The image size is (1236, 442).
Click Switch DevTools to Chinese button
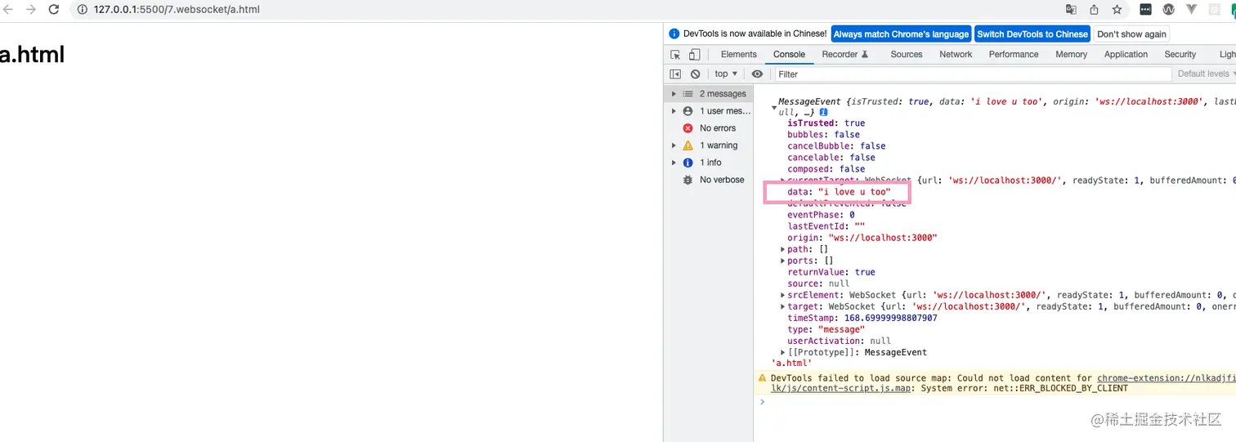point(1032,34)
